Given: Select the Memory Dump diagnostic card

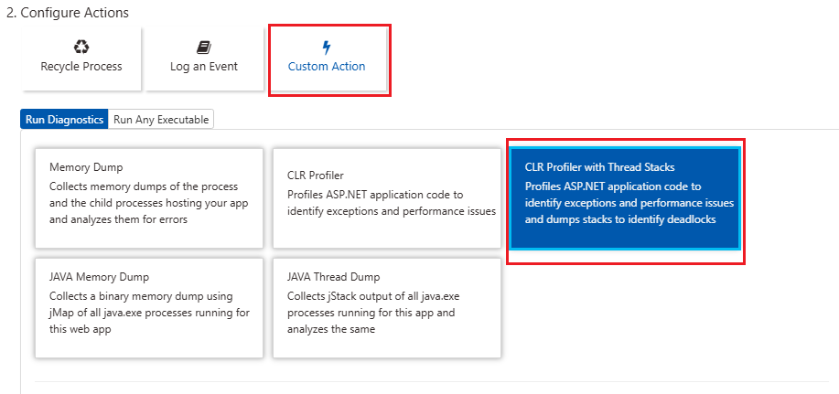Looking at the screenshot, I should point(149,198).
